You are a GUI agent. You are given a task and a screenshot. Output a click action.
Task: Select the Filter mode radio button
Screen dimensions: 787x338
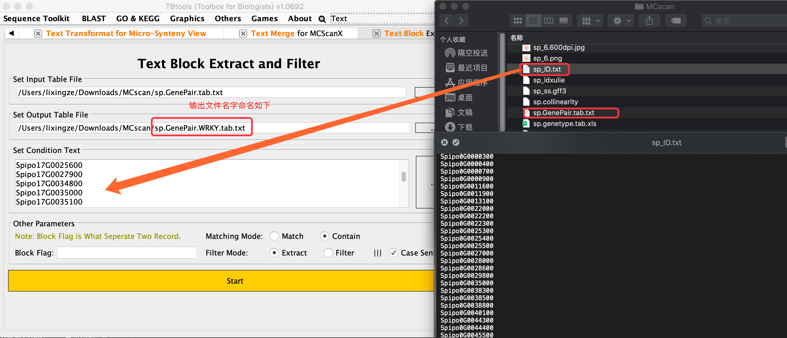click(x=328, y=252)
